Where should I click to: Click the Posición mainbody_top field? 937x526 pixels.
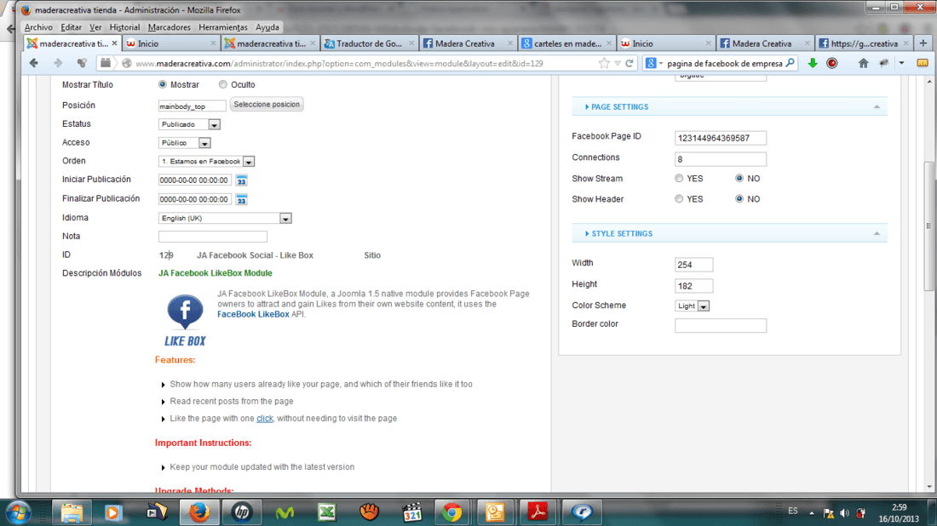click(192, 106)
